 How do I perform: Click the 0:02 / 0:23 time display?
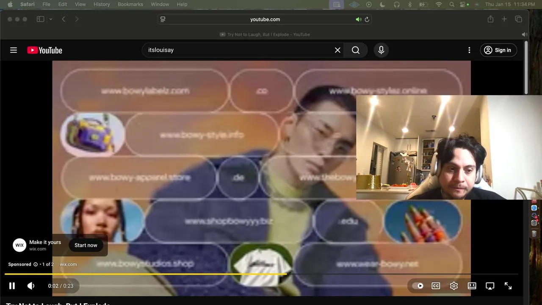[61, 286]
